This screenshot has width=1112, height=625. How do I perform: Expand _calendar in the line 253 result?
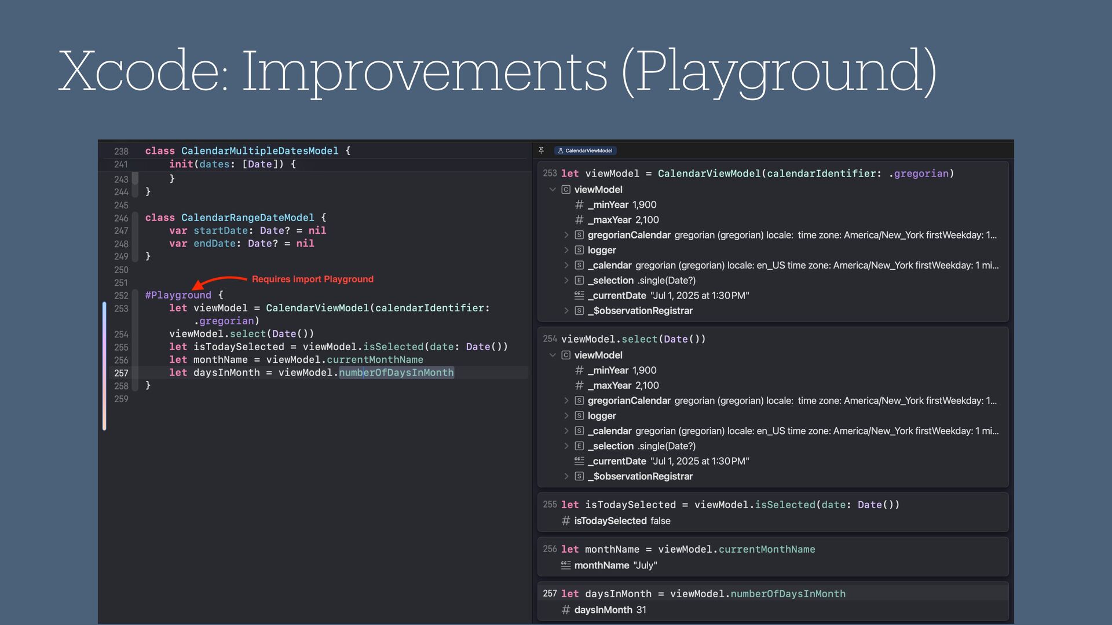pyautogui.click(x=566, y=265)
